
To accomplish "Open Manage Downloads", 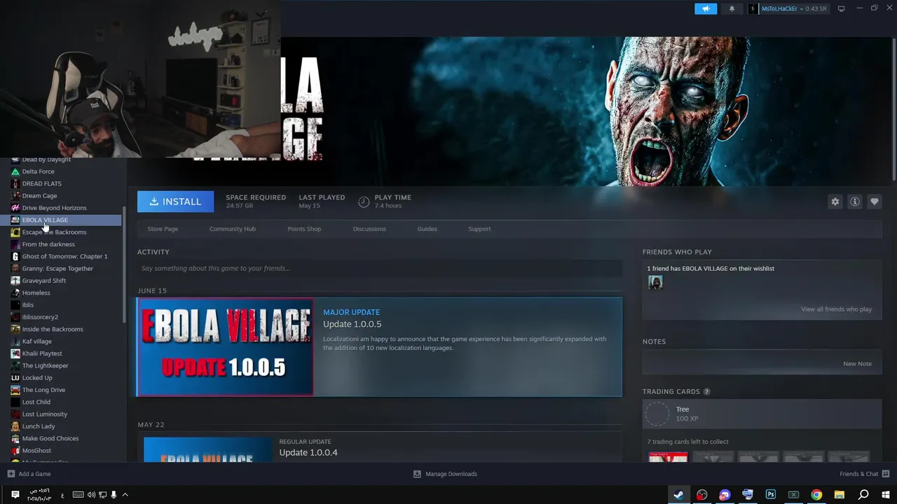I will point(445,474).
